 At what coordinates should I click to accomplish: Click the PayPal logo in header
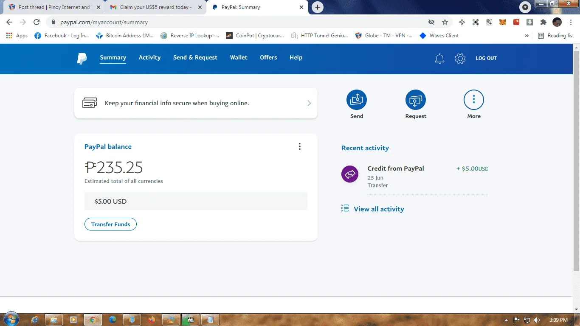(82, 58)
